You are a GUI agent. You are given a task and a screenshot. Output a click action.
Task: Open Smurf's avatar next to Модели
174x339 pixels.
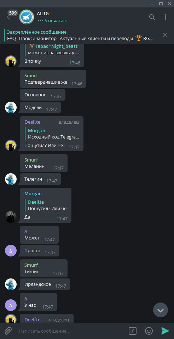click(x=11, y=107)
